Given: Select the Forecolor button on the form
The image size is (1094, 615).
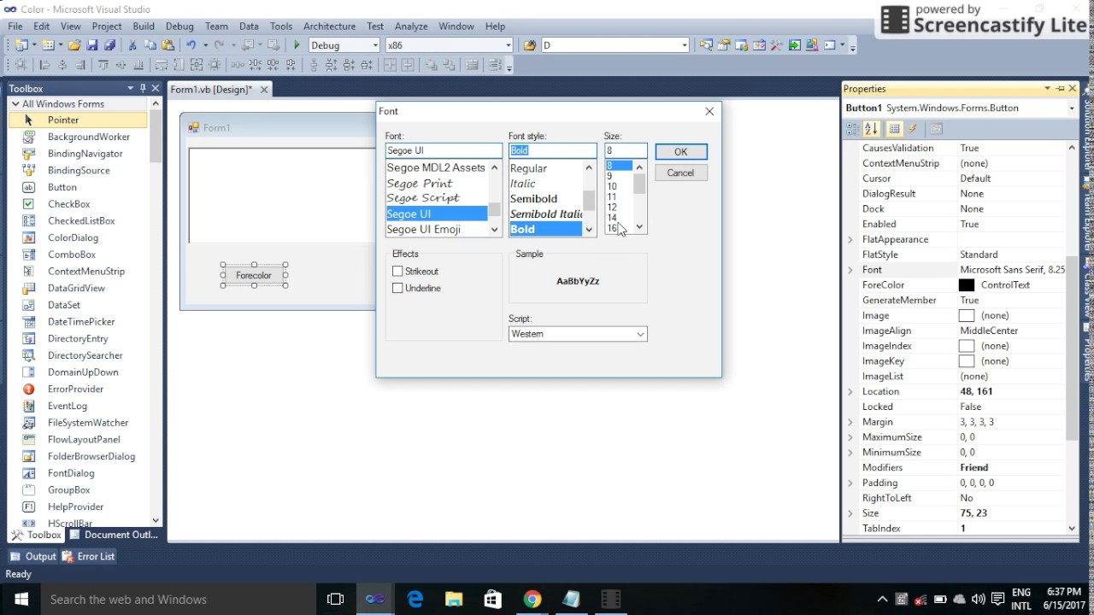Looking at the screenshot, I should coord(254,275).
